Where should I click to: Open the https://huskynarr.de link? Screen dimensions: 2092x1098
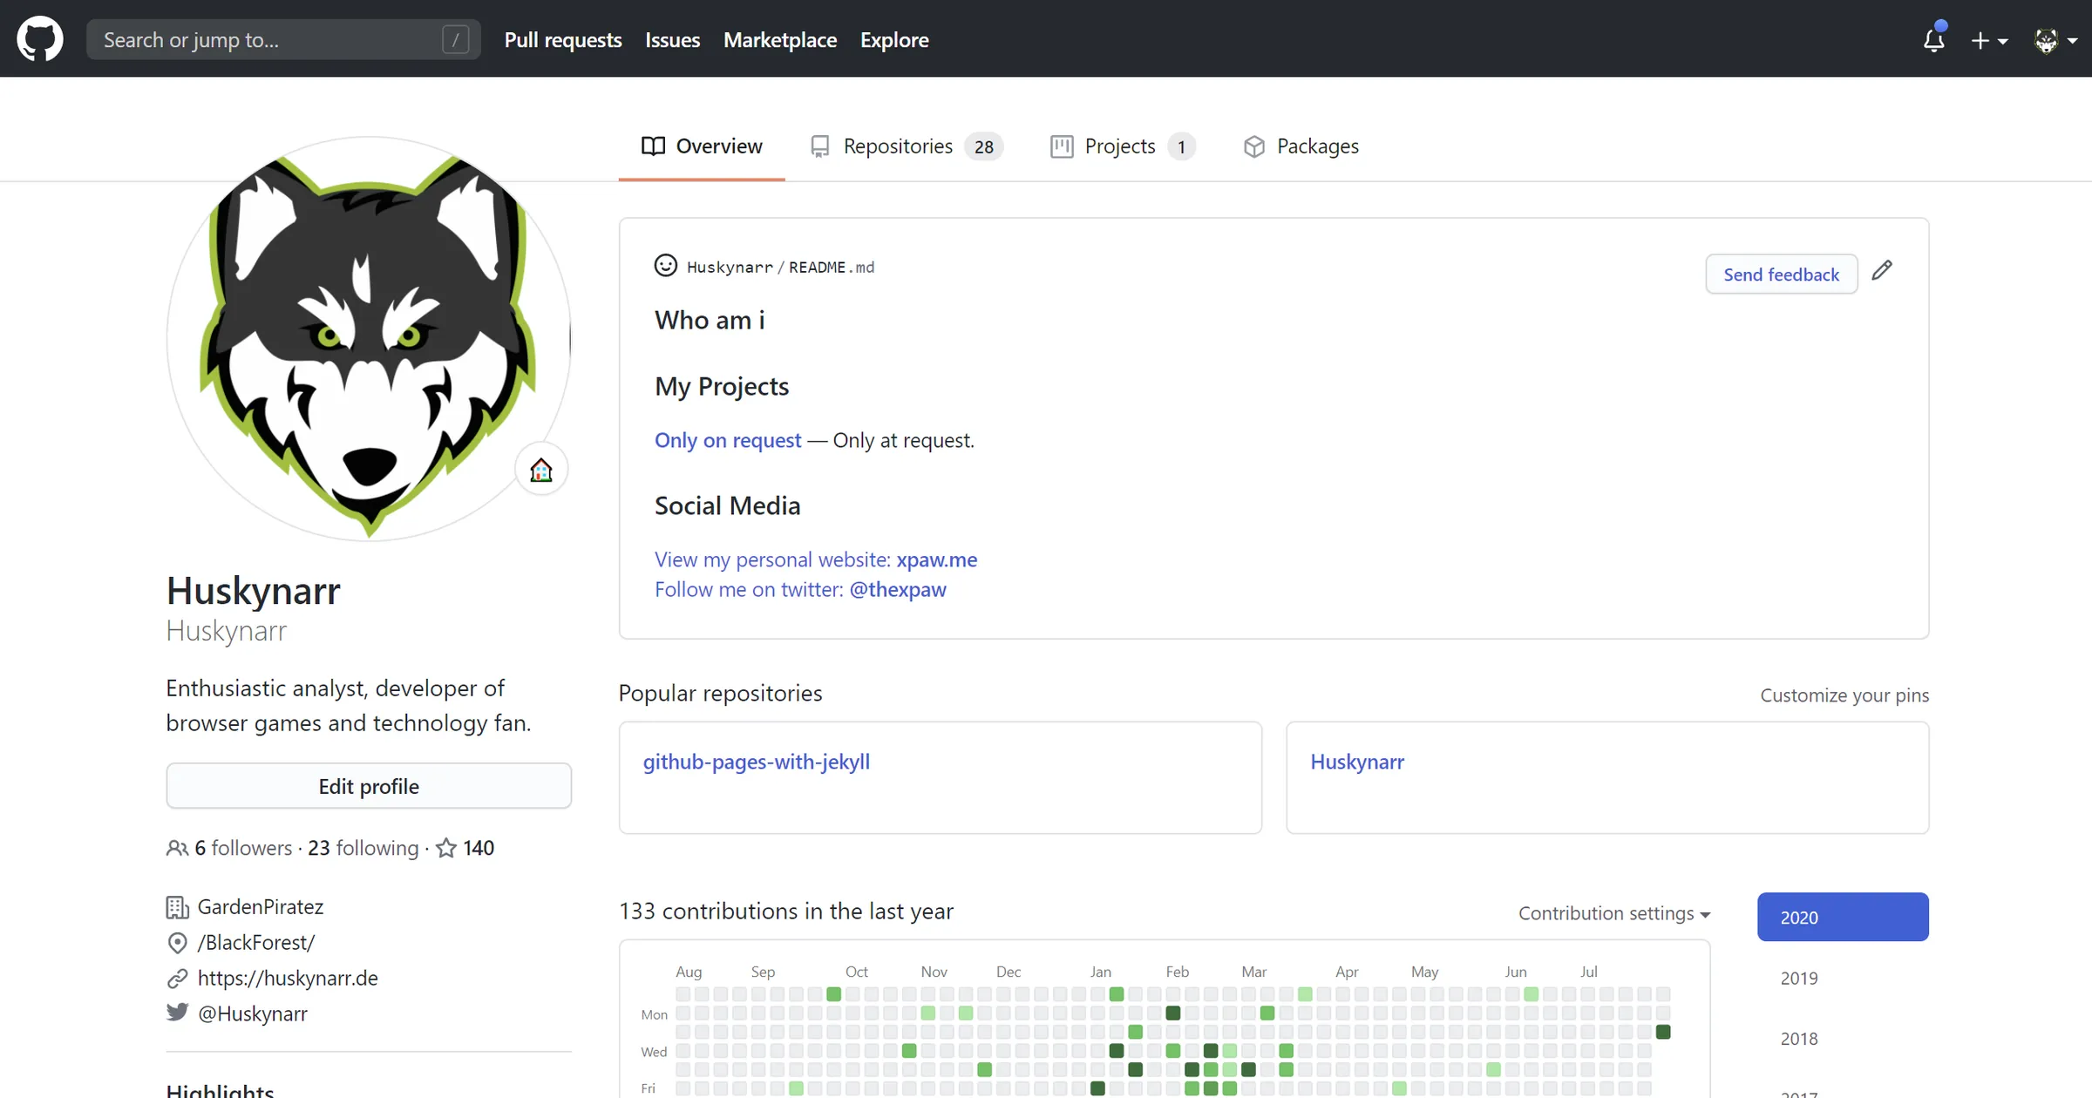click(288, 978)
